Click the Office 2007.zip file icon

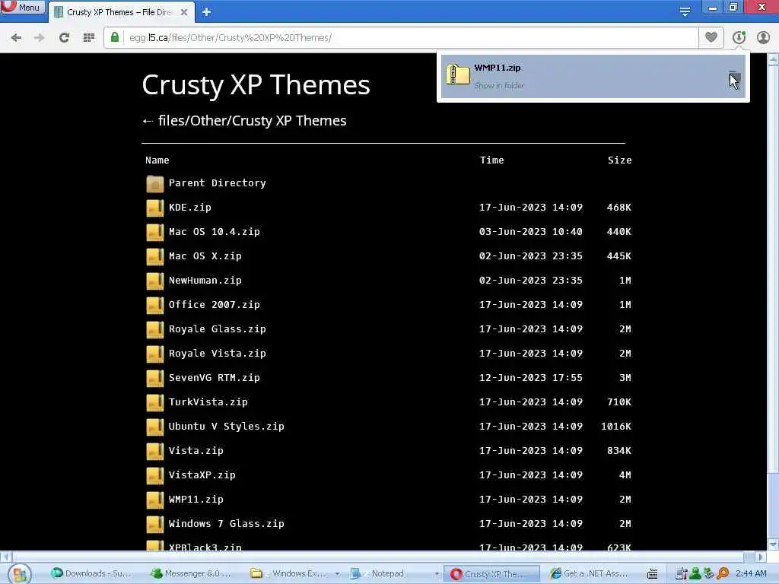[x=155, y=306]
